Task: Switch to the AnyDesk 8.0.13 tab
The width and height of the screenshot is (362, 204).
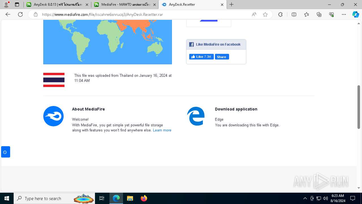Action: pos(57,5)
